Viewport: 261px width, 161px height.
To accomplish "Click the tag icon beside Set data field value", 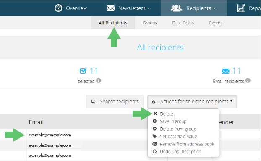I will pyautogui.click(x=155, y=136).
